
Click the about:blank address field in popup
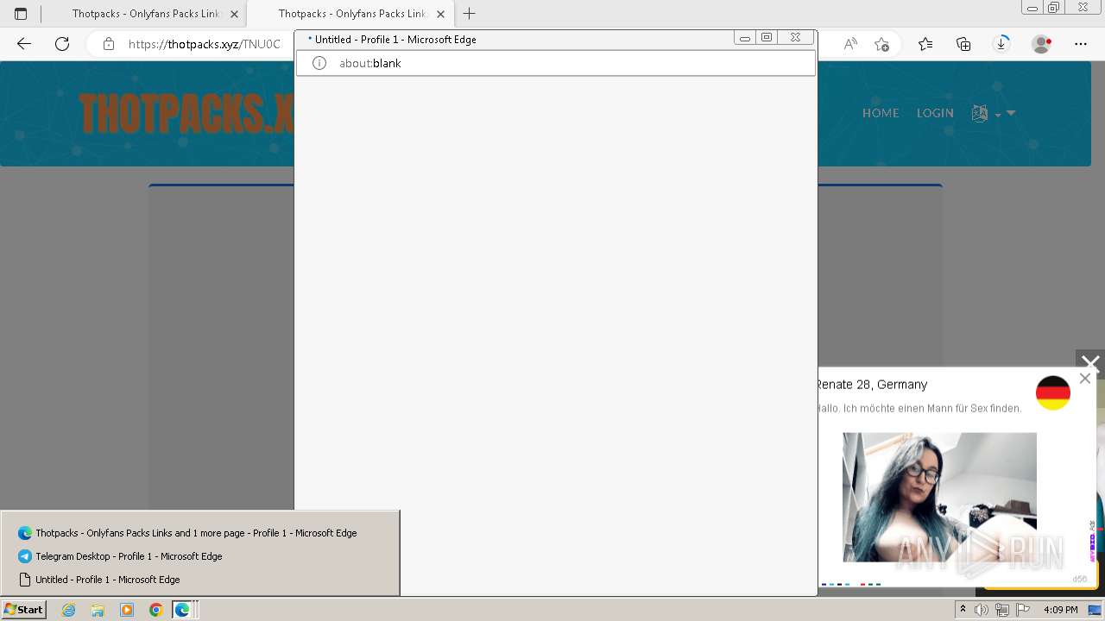point(556,63)
